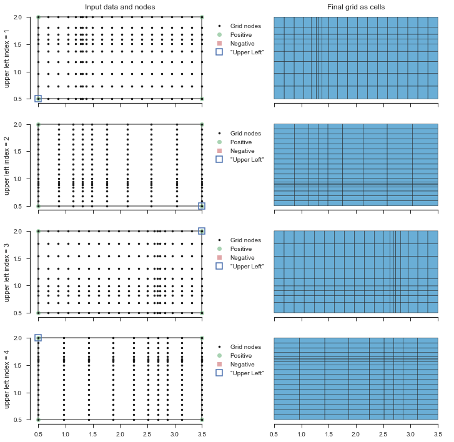Click x-axis tick label '2.5' under final grid plot
454x442 pixels.
(x=383, y=434)
